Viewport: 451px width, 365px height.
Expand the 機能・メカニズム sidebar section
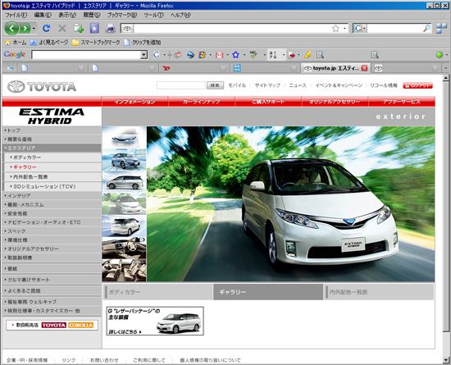52,204
